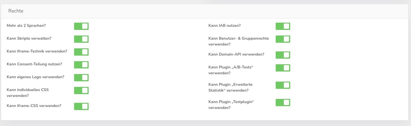Click the 'Kann Skripte verwalten?' label text

point(29,38)
